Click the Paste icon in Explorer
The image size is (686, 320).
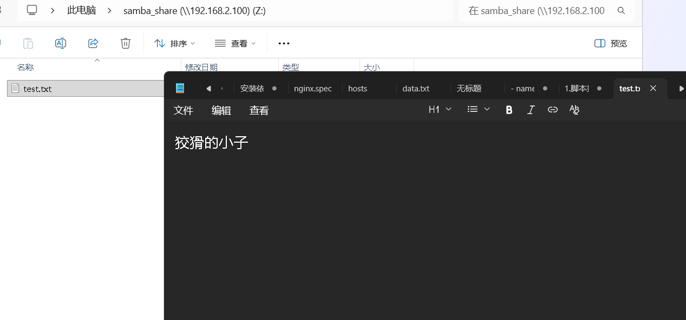click(x=28, y=43)
